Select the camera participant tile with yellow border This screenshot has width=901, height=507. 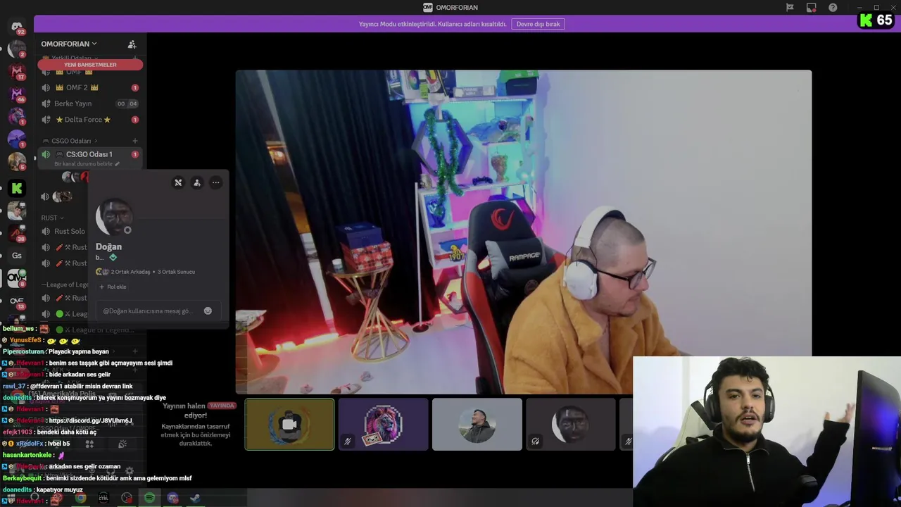point(289,424)
